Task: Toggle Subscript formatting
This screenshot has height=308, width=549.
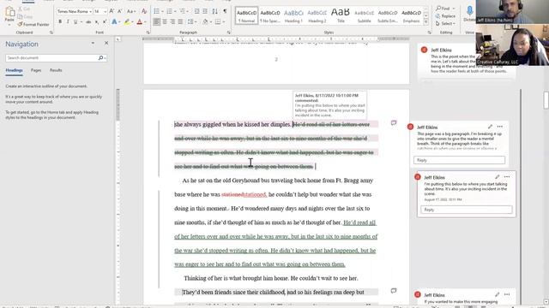Action: tap(97, 22)
